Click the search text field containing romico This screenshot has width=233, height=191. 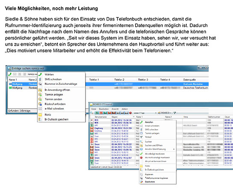coord(32,74)
